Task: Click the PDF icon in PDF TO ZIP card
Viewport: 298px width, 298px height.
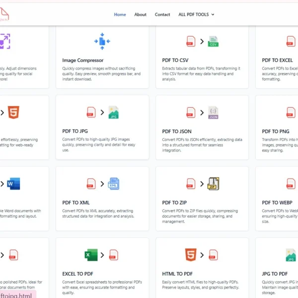Action: (x=191, y=184)
